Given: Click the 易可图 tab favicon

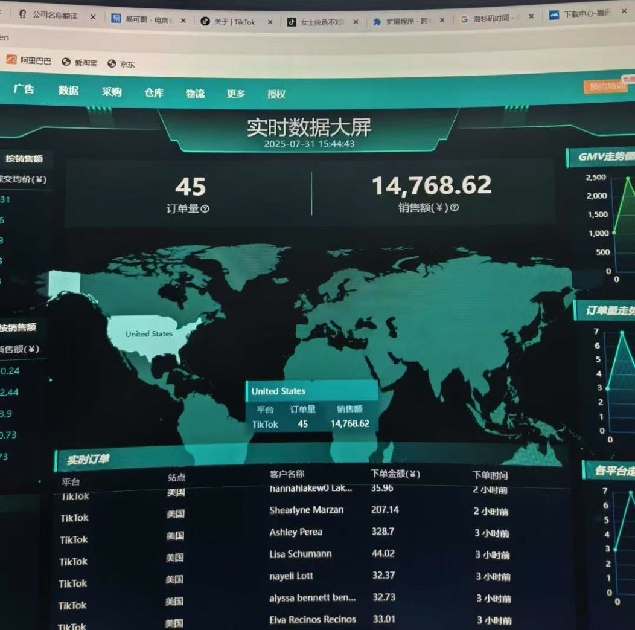Looking at the screenshot, I should pos(116,18).
